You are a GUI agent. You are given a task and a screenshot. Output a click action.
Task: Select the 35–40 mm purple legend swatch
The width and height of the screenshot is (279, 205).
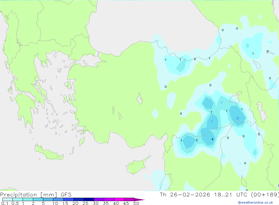(109, 199)
